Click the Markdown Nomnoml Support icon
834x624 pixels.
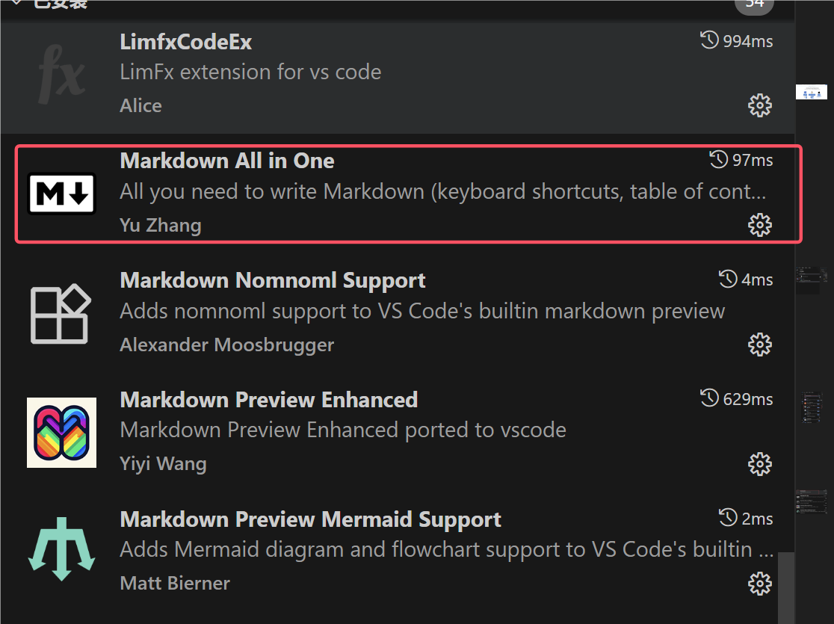[x=61, y=312]
